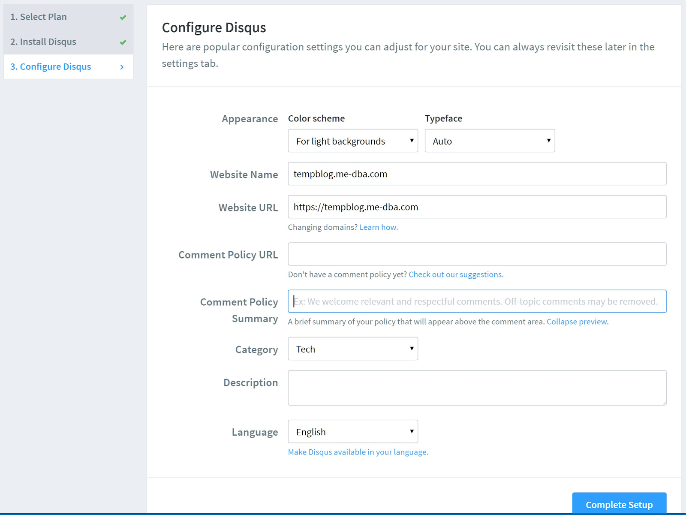686x515 pixels.
Task: Focus the Comment Policy Summary input
Action: [x=477, y=301]
